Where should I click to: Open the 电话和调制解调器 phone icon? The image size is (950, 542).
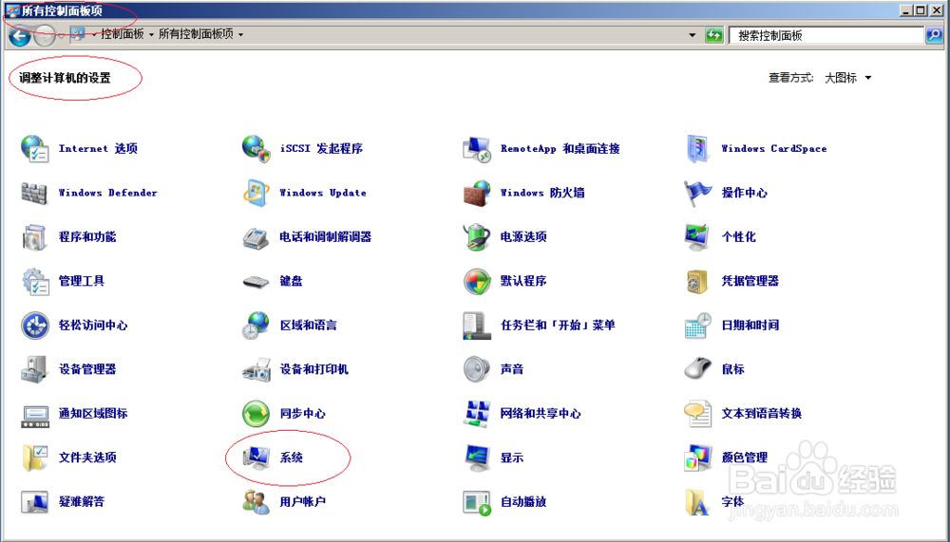pyautogui.click(x=256, y=236)
